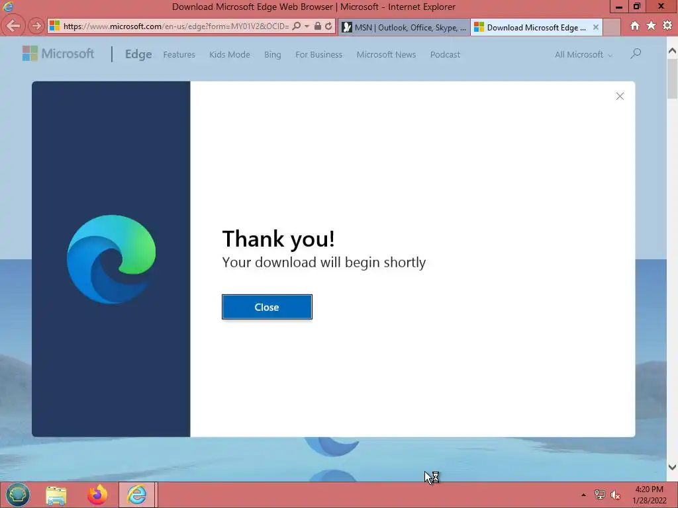Image resolution: width=678 pixels, height=508 pixels.
Task: Open the Microsoft News menu item
Action: 386,55
